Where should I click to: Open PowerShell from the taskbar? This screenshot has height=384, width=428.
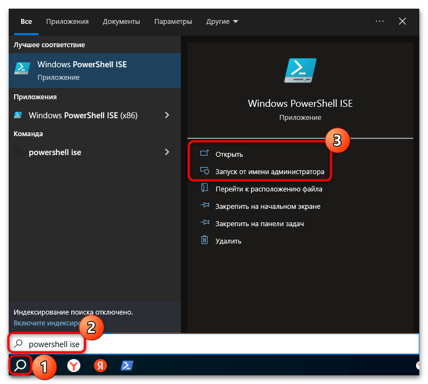[127, 366]
